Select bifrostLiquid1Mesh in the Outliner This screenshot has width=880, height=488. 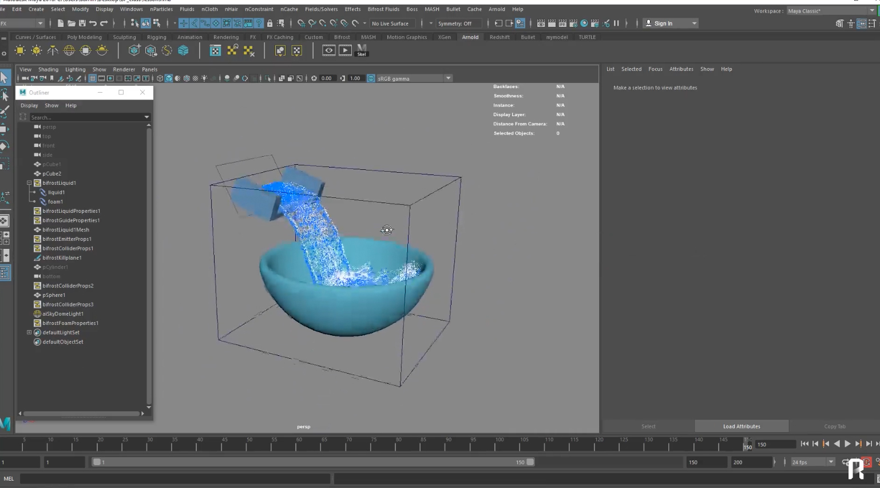click(x=65, y=230)
